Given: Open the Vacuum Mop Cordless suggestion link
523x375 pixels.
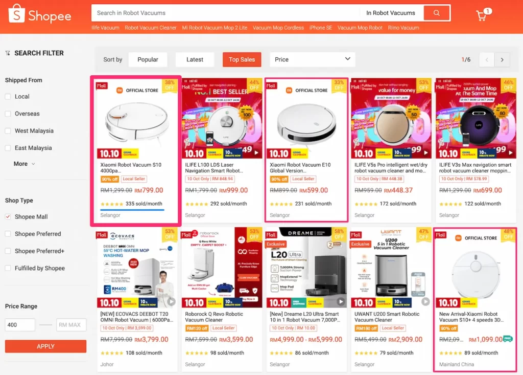Looking at the screenshot, I should pyautogui.click(x=278, y=28).
